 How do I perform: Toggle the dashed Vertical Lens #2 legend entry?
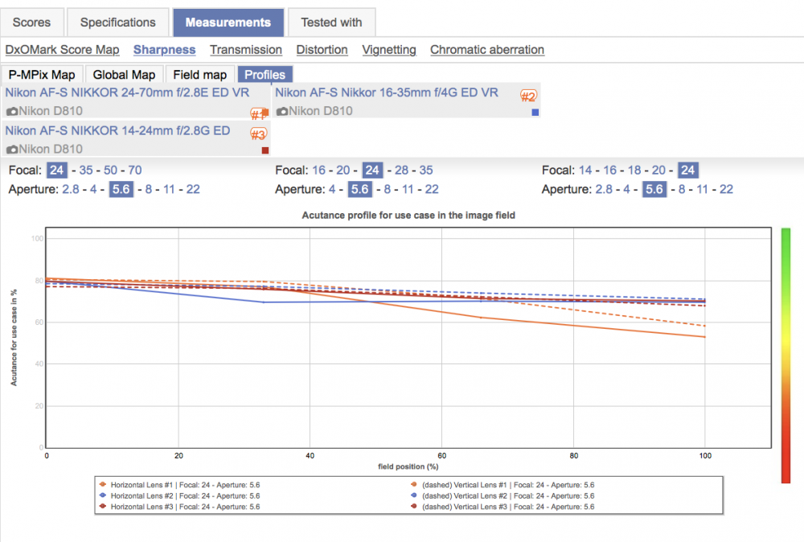[504, 496]
